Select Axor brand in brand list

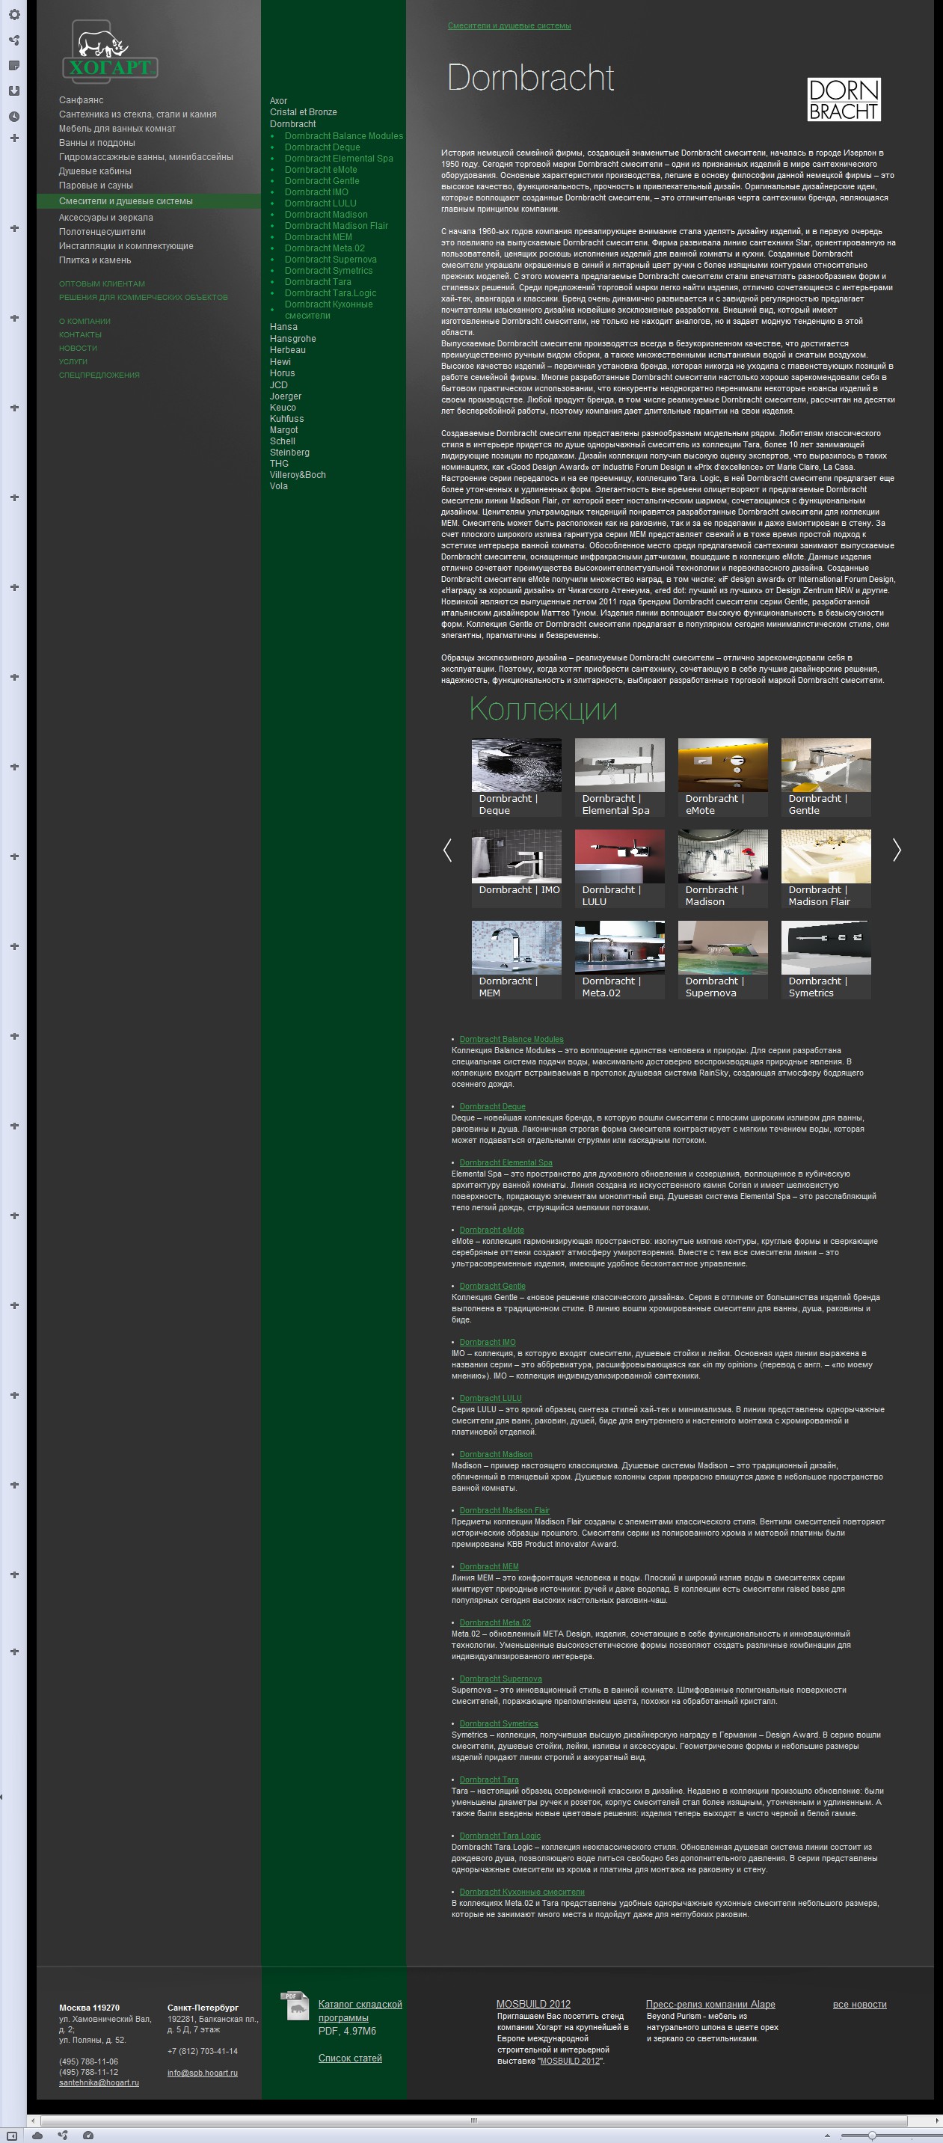coord(279,101)
